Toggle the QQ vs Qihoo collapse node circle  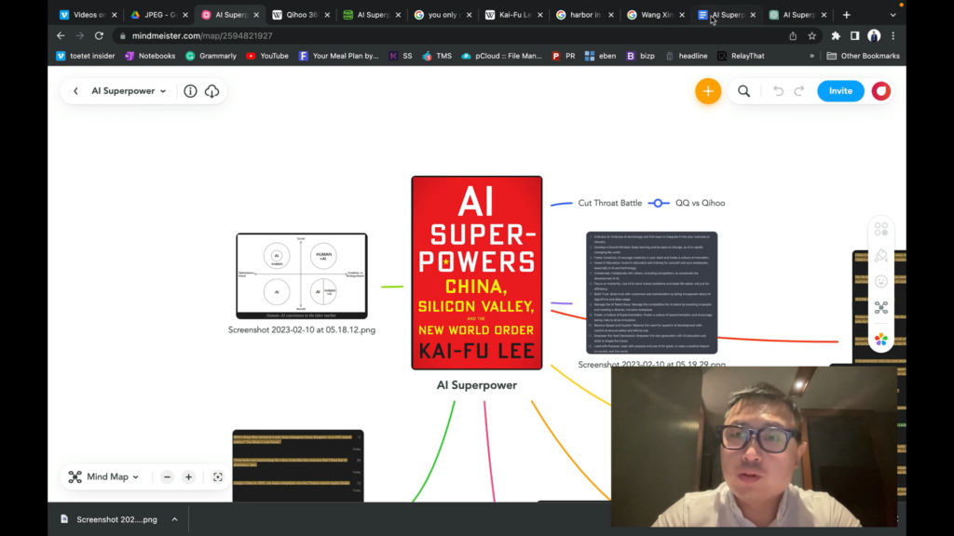(x=659, y=203)
